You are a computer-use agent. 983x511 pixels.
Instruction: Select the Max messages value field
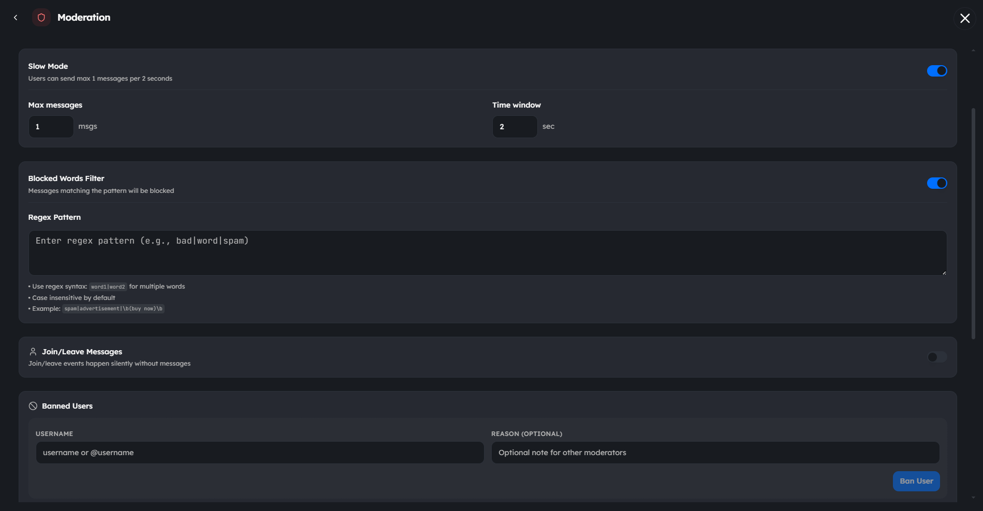(x=51, y=126)
